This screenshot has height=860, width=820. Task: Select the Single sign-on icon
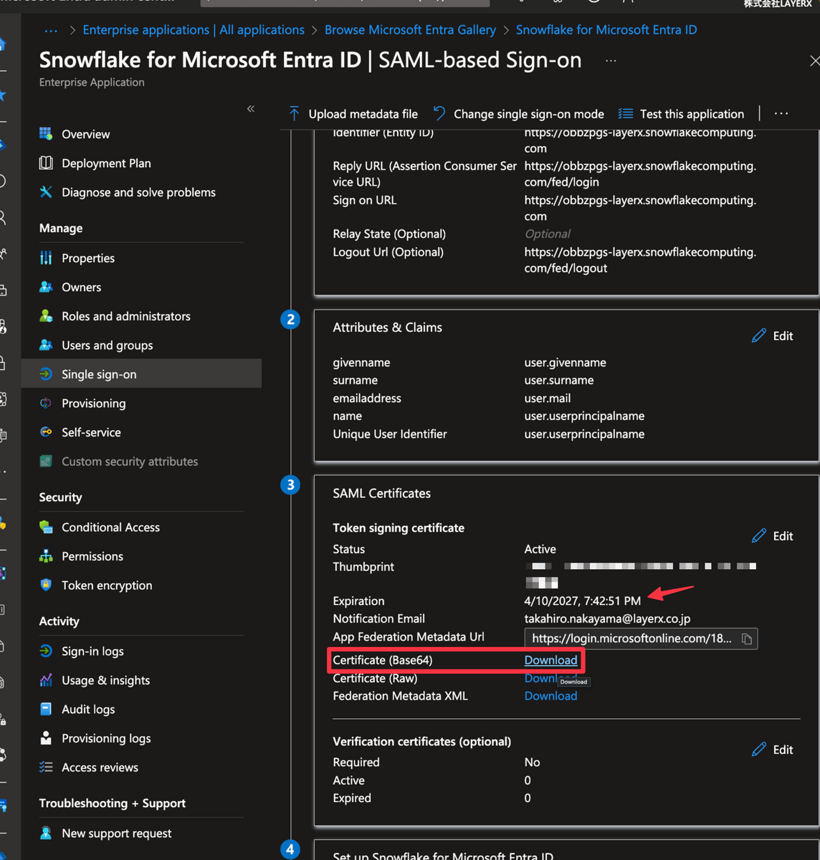pos(46,374)
